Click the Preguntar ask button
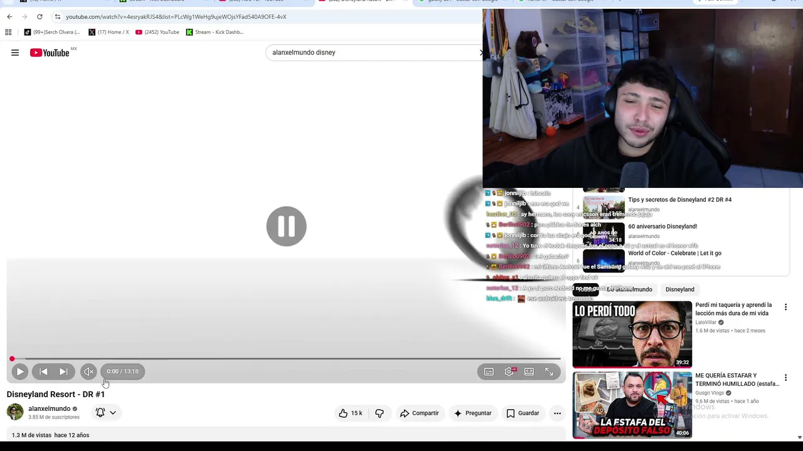 tap(472, 413)
